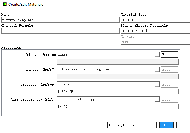Close the materials dialog with Close

[166, 125]
